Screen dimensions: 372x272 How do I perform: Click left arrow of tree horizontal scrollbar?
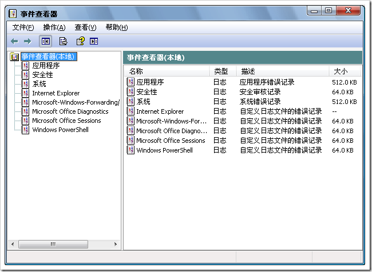(x=13, y=244)
